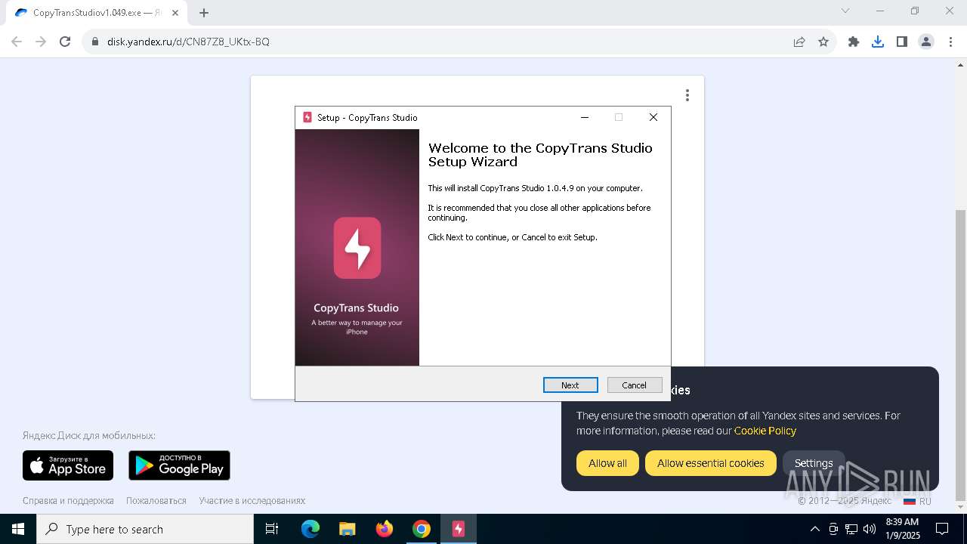The image size is (967, 544).
Task: Open Chrome three-dot menu
Action: pos(950,42)
